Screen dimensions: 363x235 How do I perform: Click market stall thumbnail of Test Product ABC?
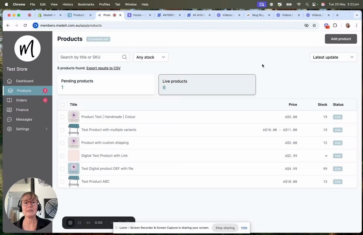click(74, 181)
